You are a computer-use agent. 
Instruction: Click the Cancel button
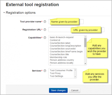75,90
